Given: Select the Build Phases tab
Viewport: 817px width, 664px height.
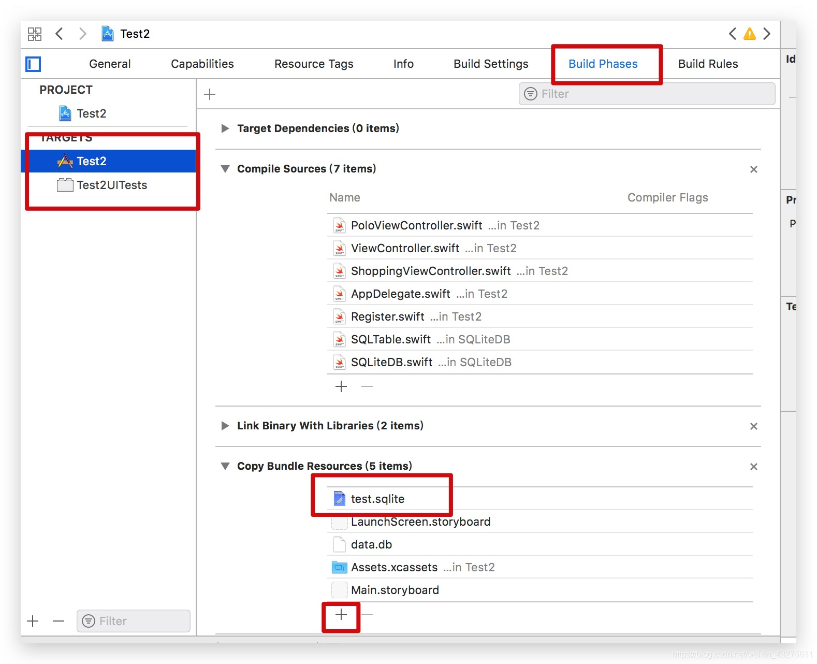Looking at the screenshot, I should [603, 64].
